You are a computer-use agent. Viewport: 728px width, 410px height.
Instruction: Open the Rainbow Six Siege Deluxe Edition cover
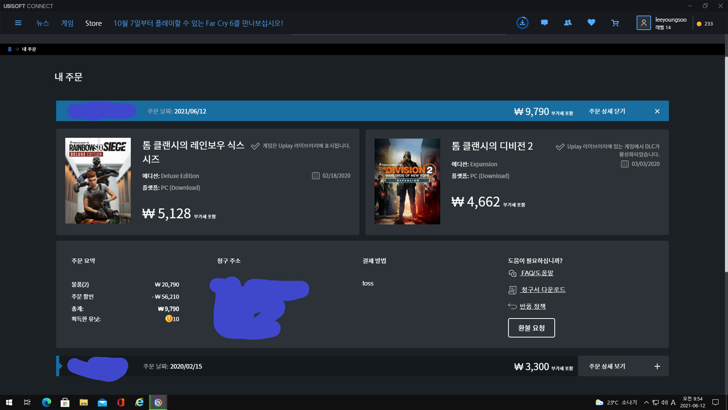pyautogui.click(x=98, y=181)
